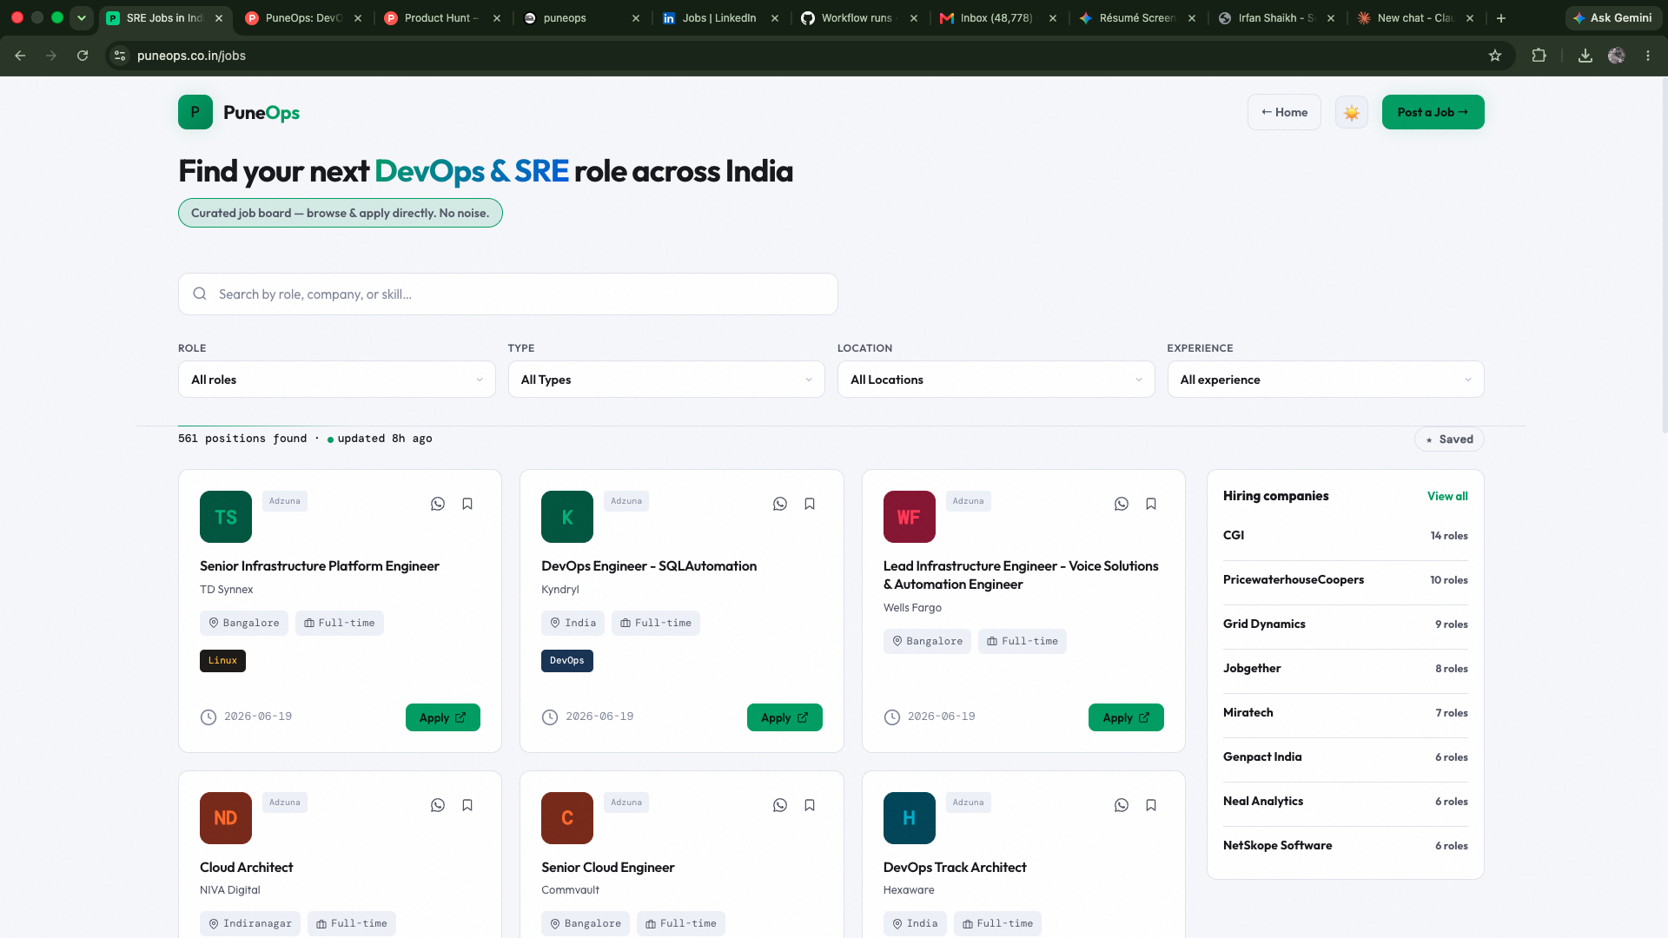The width and height of the screenshot is (1668, 938).
Task: Open Ask Gemini button
Action: 1613,17
